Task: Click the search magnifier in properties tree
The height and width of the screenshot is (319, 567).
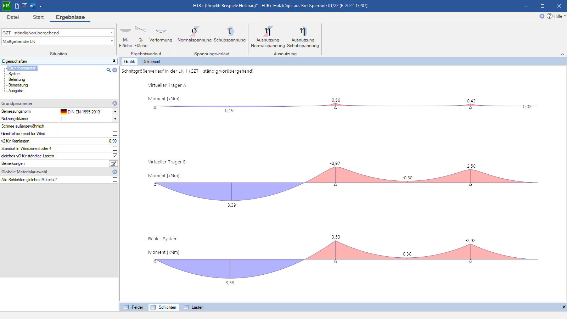Action: click(108, 70)
